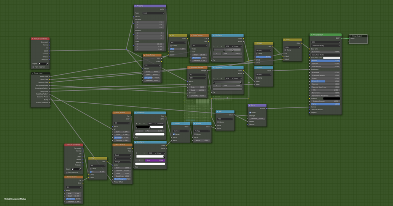Collapse the Bump node
Image resolution: width=393 pixels, height=206 pixels.
coord(249,105)
